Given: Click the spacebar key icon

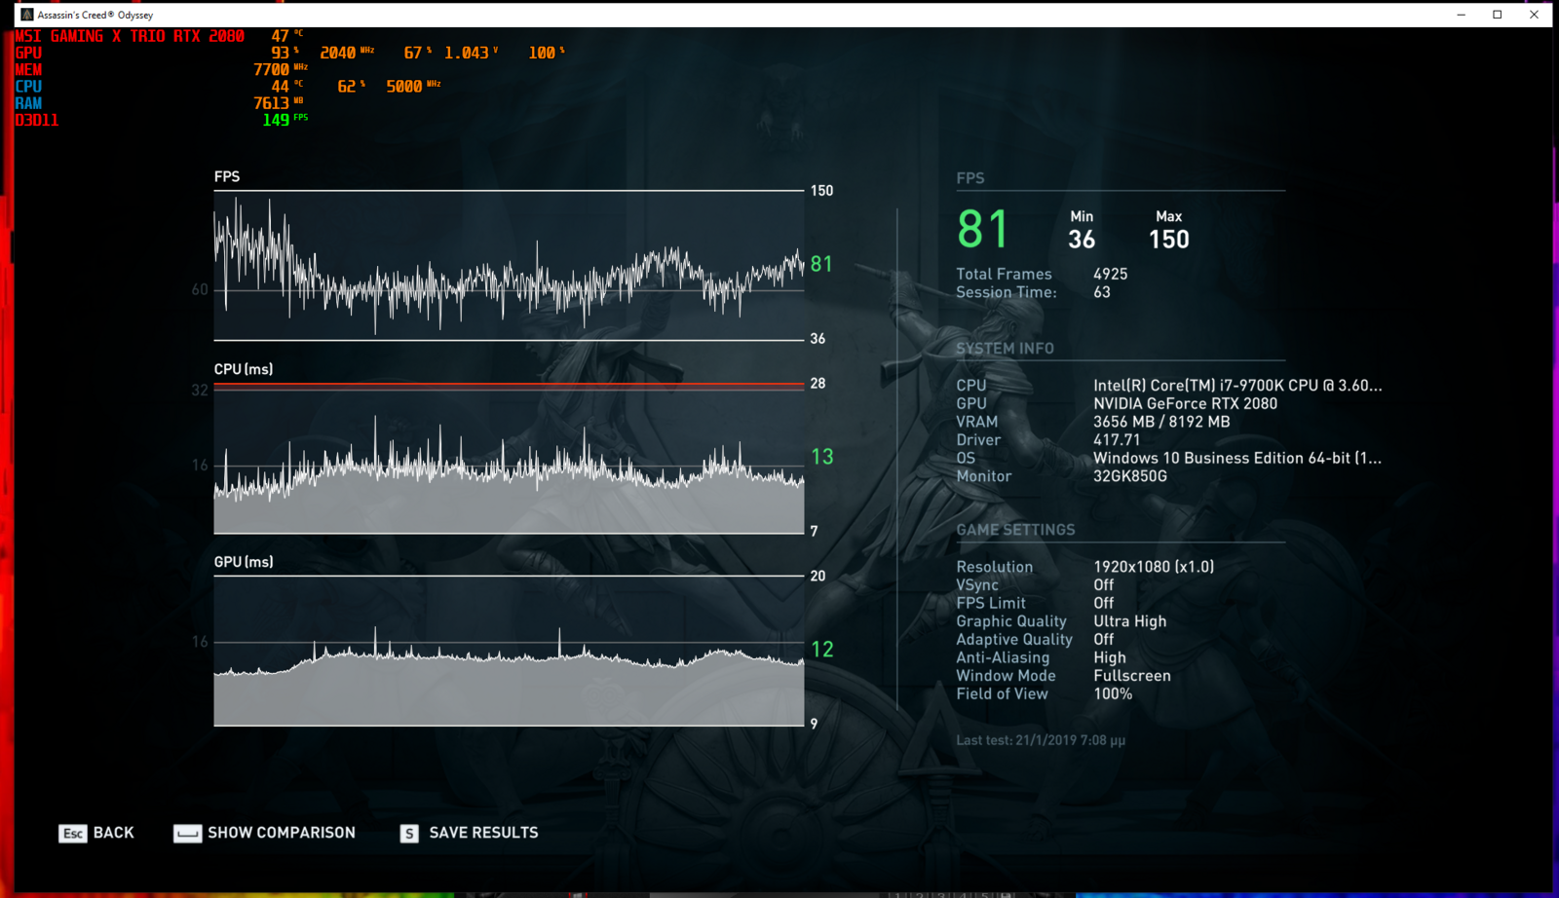Looking at the screenshot, I should point(187,833).
